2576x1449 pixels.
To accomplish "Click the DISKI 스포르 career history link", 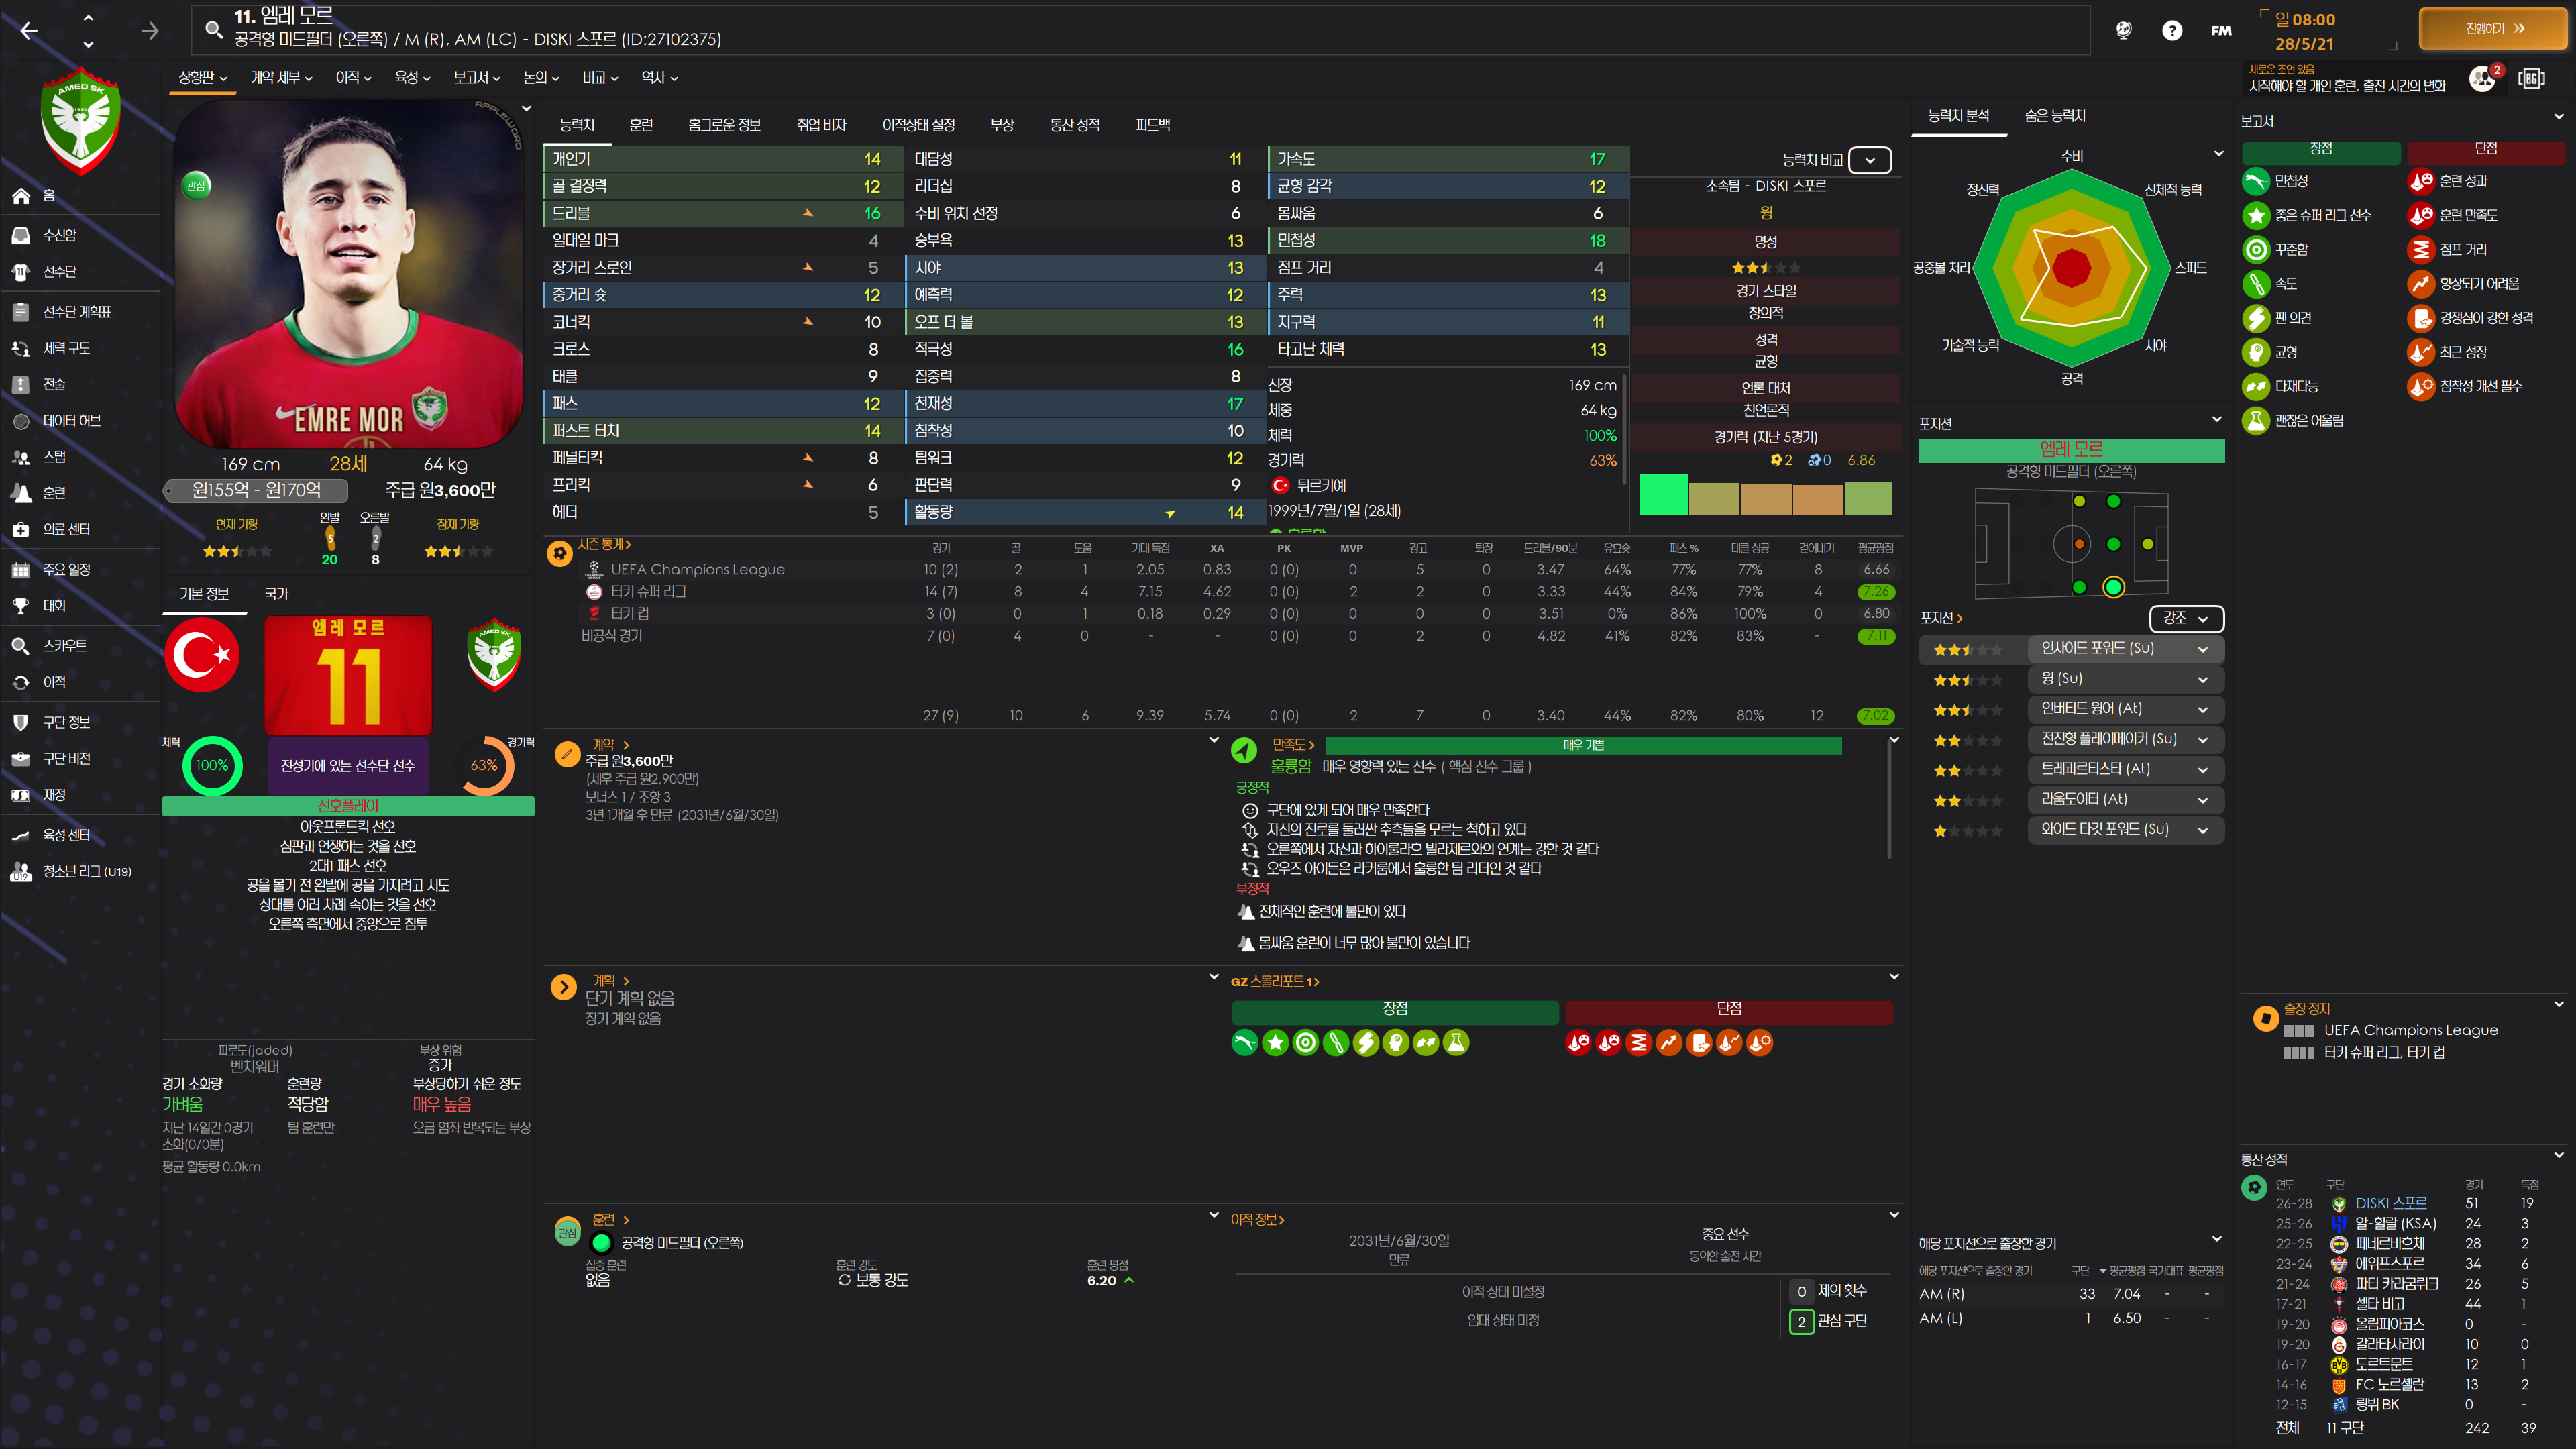I will [2390, 1203].
